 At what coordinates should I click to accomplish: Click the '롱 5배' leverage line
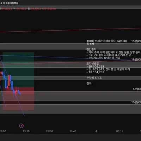[x=90, y=44]
